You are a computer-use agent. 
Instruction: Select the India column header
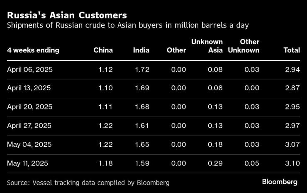[x=141, y=50]
